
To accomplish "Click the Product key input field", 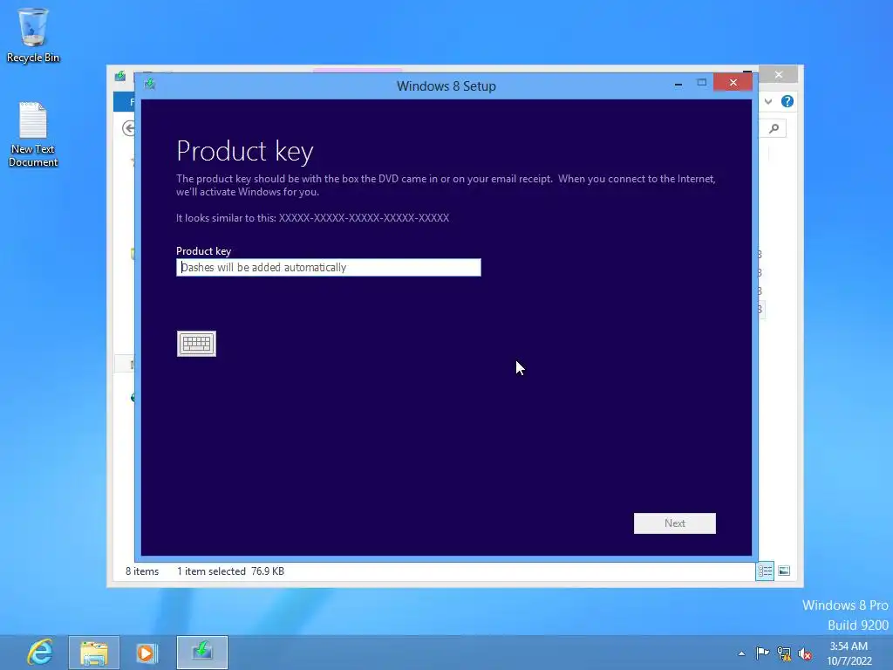I will coord(329,267).
